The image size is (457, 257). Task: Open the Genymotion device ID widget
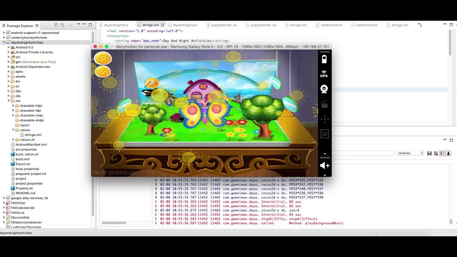coord(324,134)
